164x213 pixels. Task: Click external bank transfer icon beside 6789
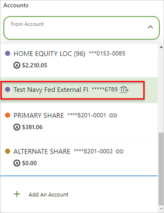[124, 90]
